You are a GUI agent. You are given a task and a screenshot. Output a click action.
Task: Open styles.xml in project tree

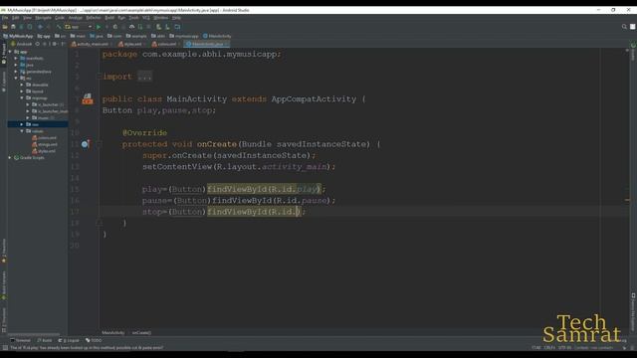(44, 151)
